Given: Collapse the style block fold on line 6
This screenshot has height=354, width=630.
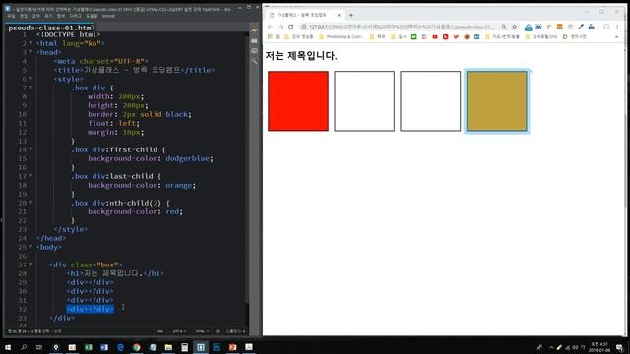Looking at the screenshot, I should [31, 79].
